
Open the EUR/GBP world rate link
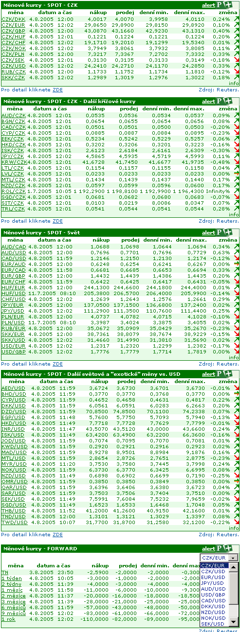14,276
